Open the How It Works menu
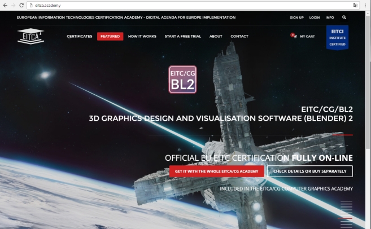Image resolution: width=371 pixels, height=229 pixels. [x=141, y=36]
